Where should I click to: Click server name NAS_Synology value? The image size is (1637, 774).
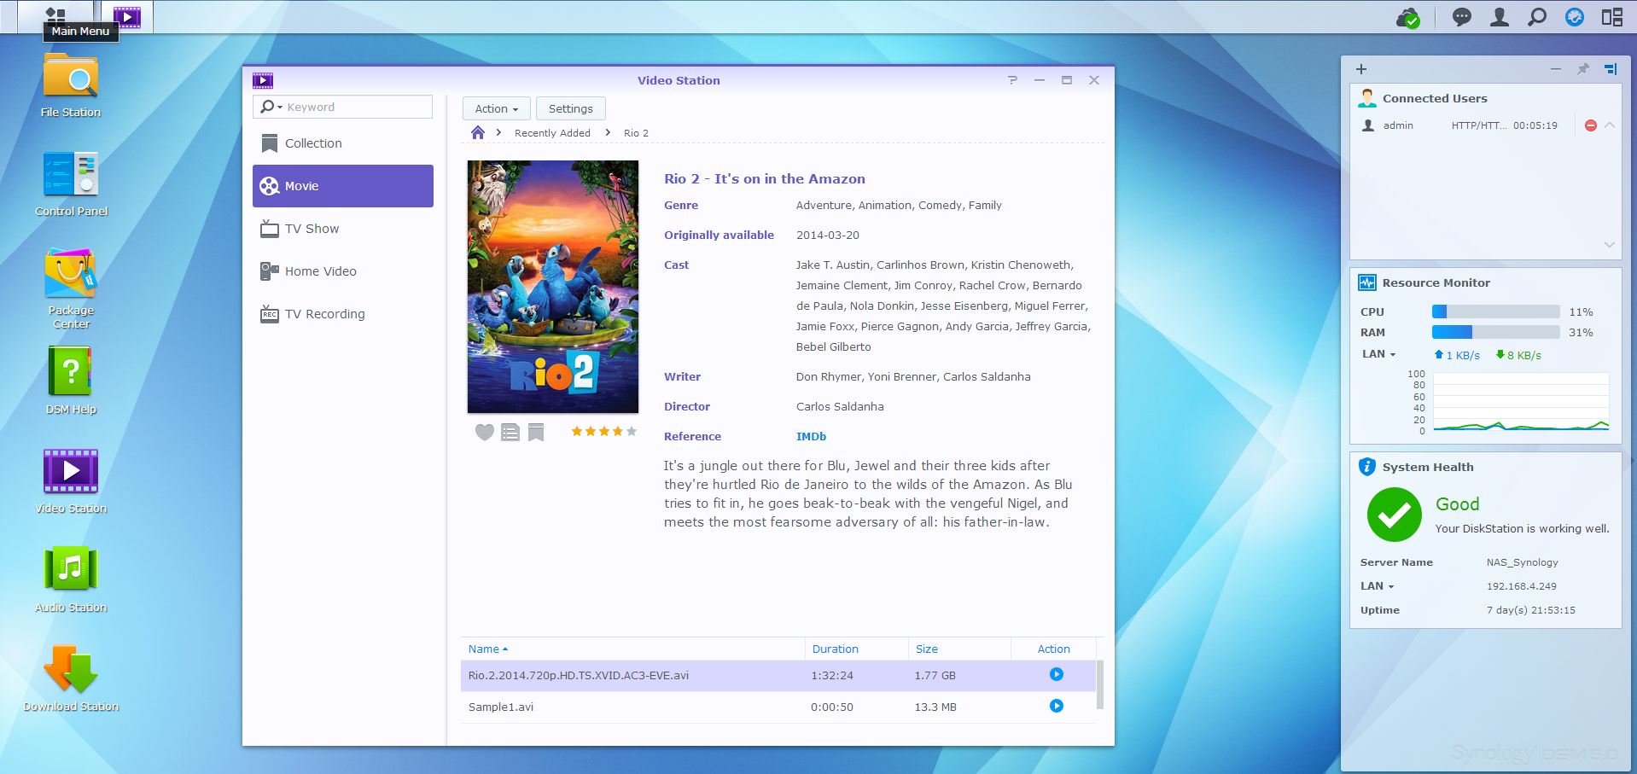tap(1523, 562)
